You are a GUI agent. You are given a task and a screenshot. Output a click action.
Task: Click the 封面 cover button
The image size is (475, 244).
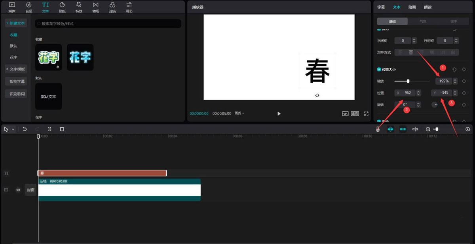pyautogui.click(x=30, y=190)
